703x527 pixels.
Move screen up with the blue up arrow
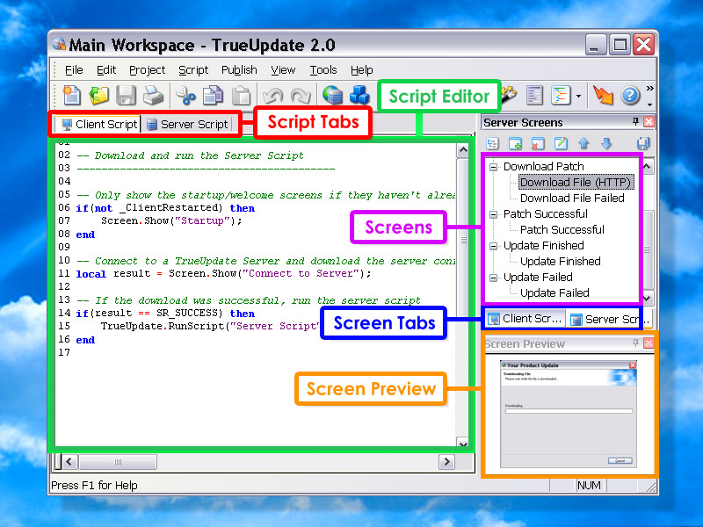pos(583,143)
